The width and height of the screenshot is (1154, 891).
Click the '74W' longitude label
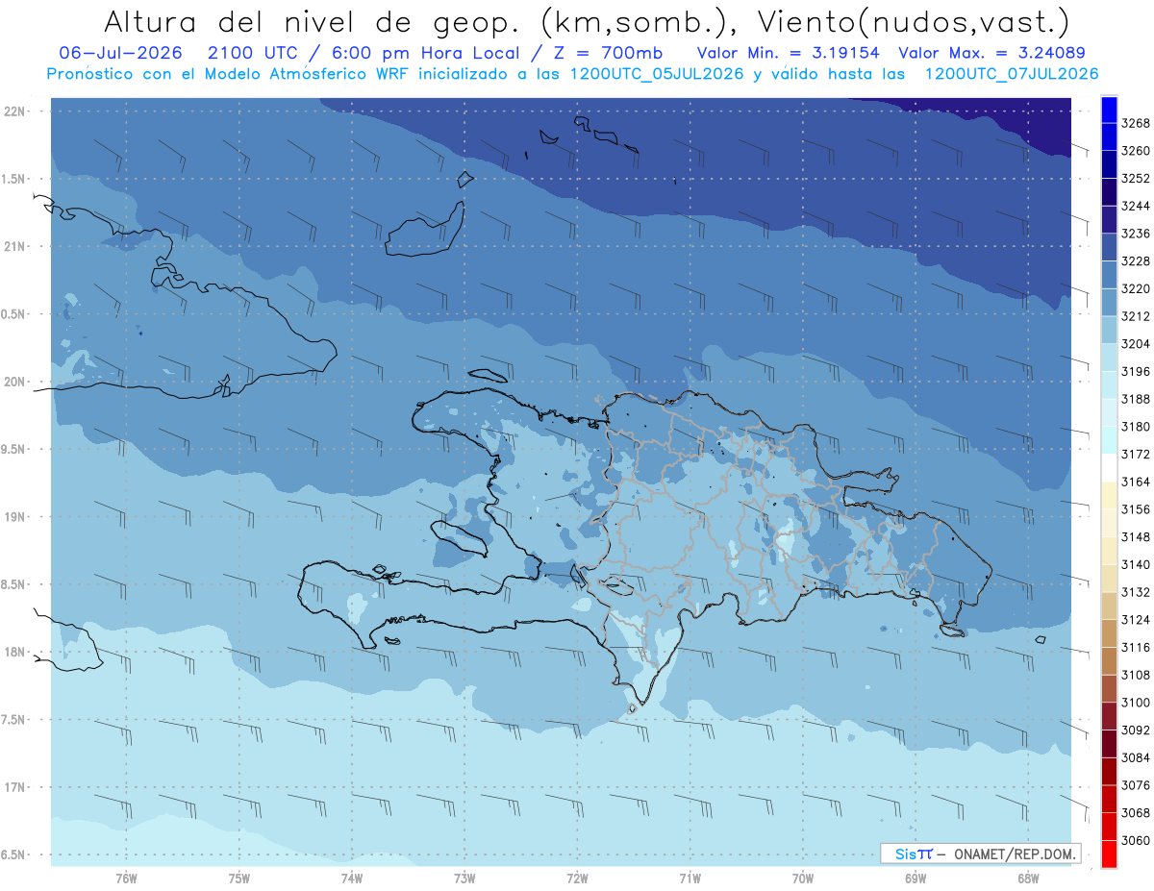click(352, 878)
